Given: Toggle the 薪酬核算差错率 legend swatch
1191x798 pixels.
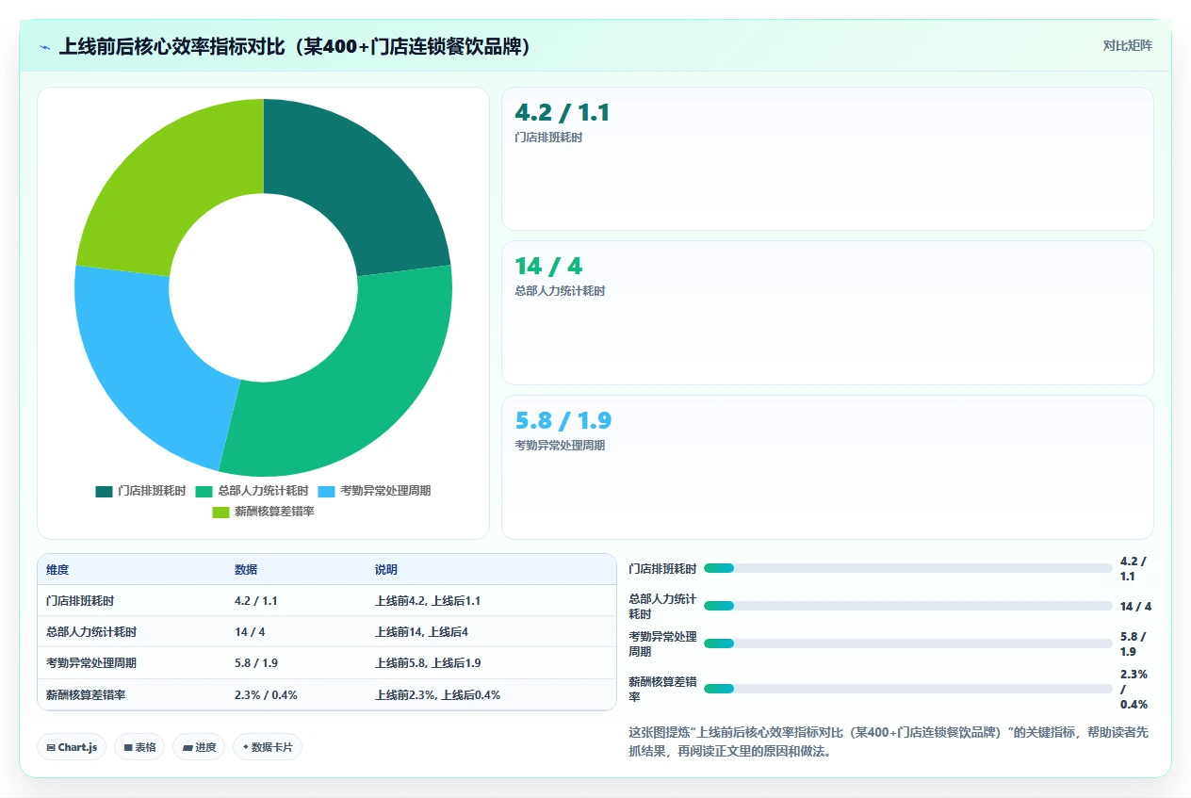Looking at the screenshot, I should (x=220, y=512).
